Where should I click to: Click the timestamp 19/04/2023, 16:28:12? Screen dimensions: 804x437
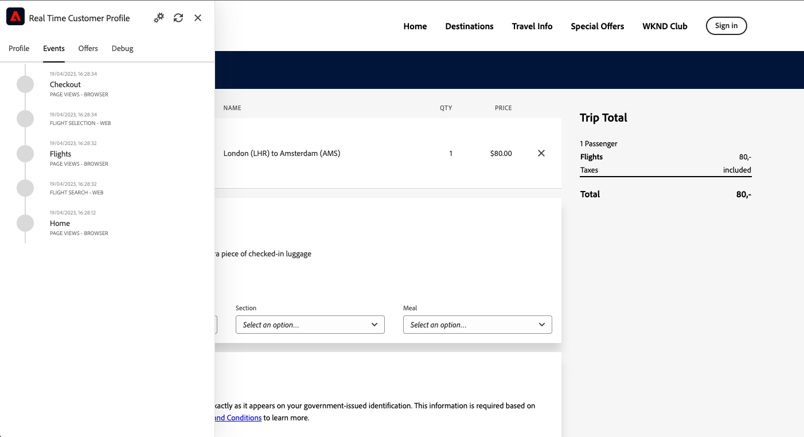click(x=73, y=213)
